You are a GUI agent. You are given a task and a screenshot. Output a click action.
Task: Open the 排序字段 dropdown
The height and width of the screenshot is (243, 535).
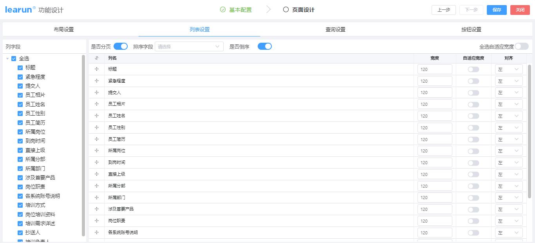pyautogui.click(x=189, y=46)
